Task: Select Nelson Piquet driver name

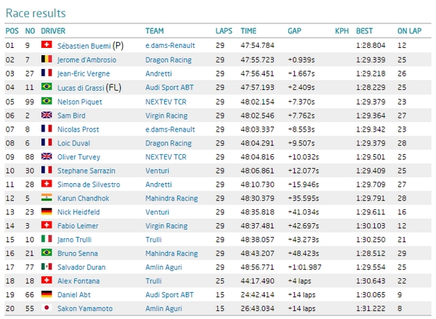Action: click(x=79, y=102)
